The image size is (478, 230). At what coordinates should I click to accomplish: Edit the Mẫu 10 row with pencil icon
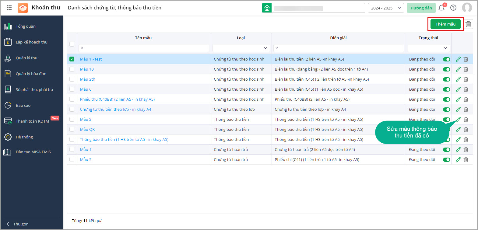coord(458,69)
